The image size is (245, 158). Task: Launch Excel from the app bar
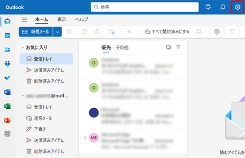click(7, 106)
